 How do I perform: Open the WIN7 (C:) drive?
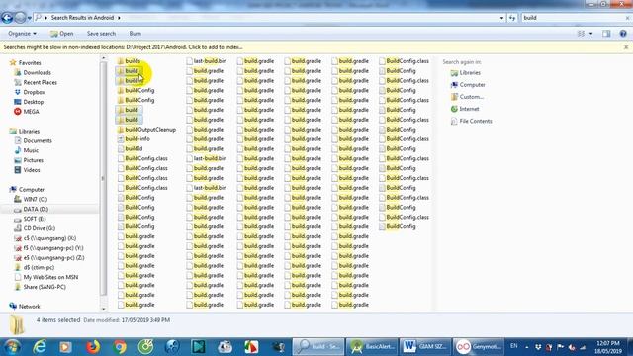(x=35, y=199)
